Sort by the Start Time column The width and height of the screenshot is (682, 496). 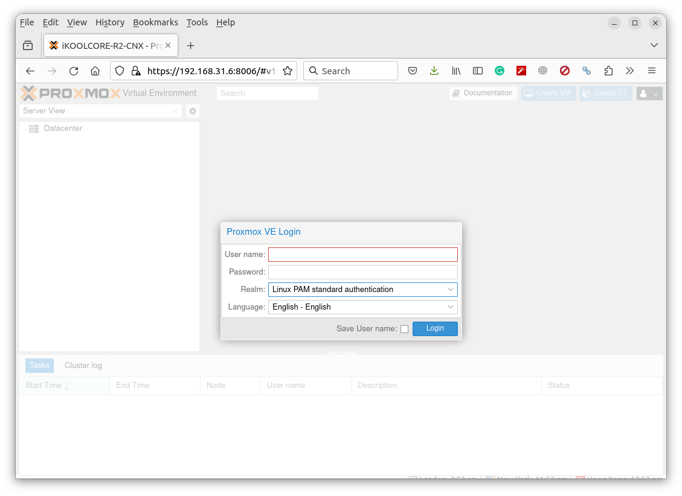pos(65,386)
